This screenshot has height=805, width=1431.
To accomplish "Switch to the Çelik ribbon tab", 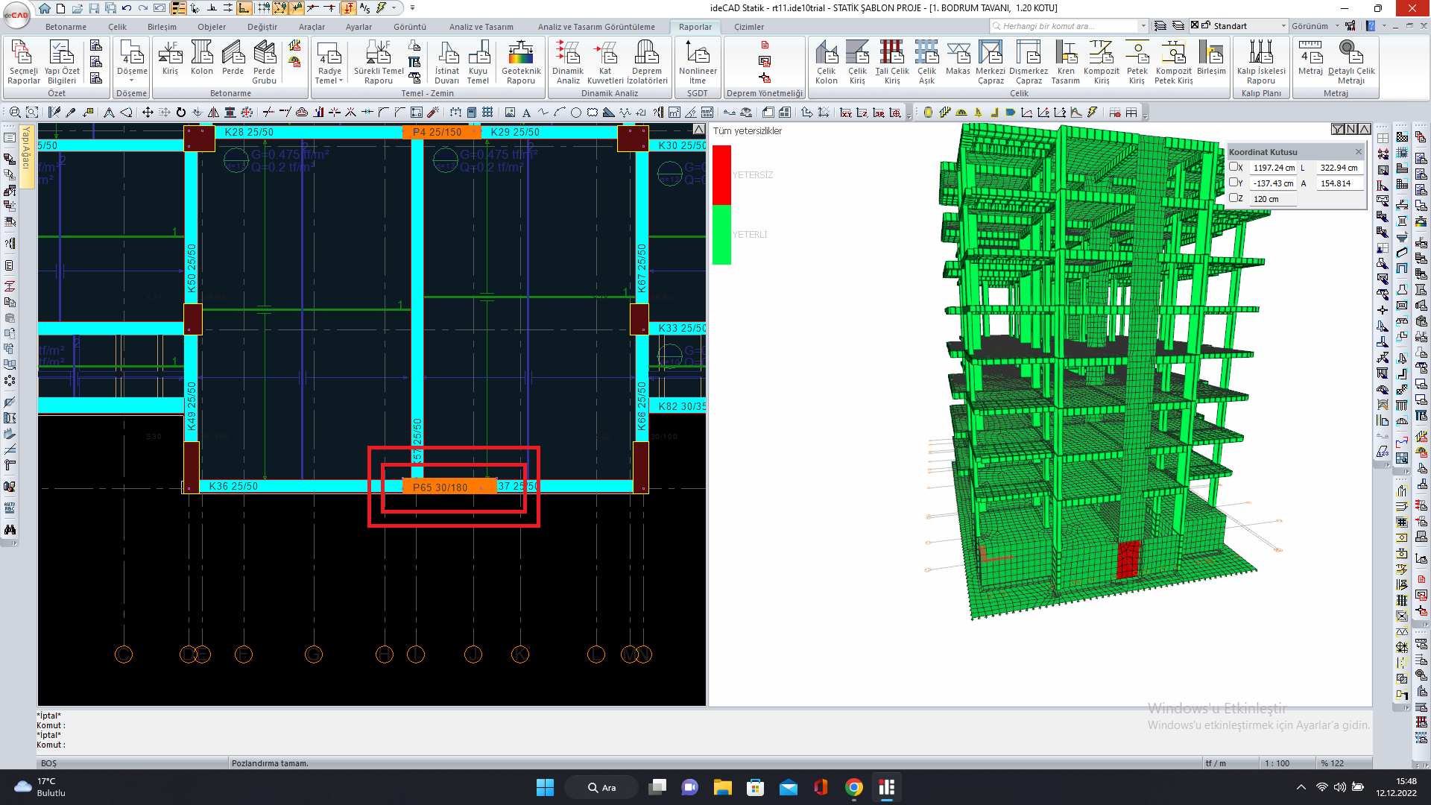I will click(117, 27).
